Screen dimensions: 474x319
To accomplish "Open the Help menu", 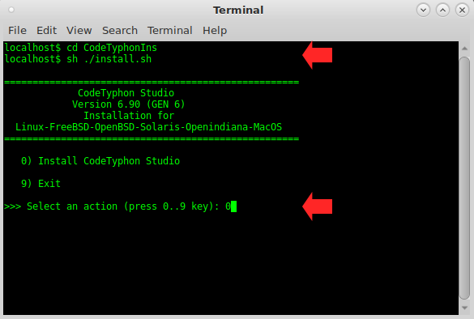I will pyautogui.click(x=215, y=31).
